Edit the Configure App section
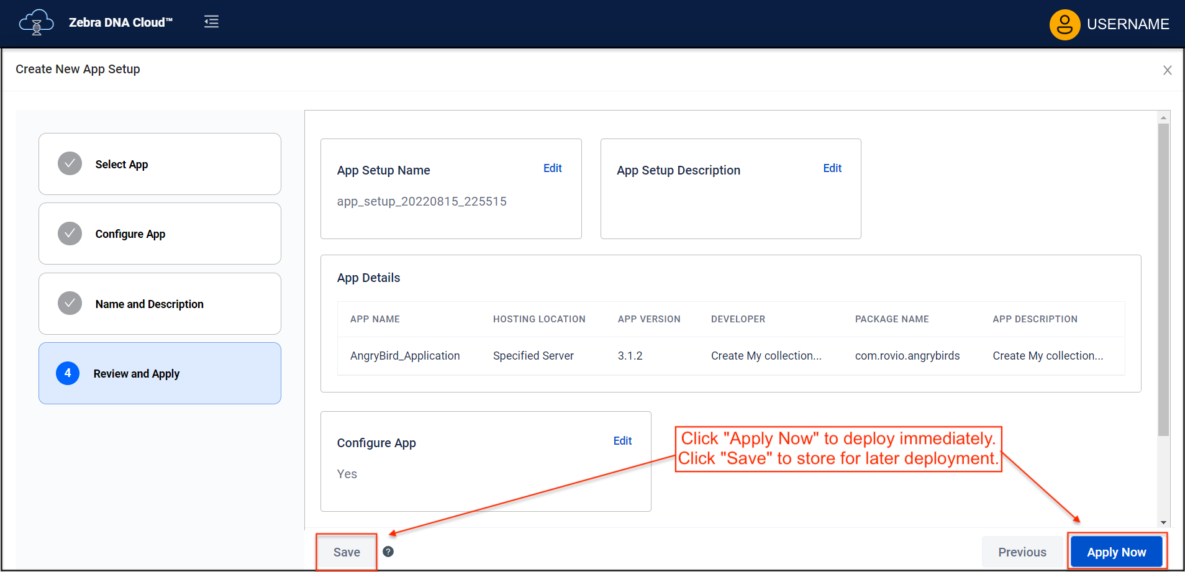This screenshot has width=1185, height=572. tap(622, 441)
